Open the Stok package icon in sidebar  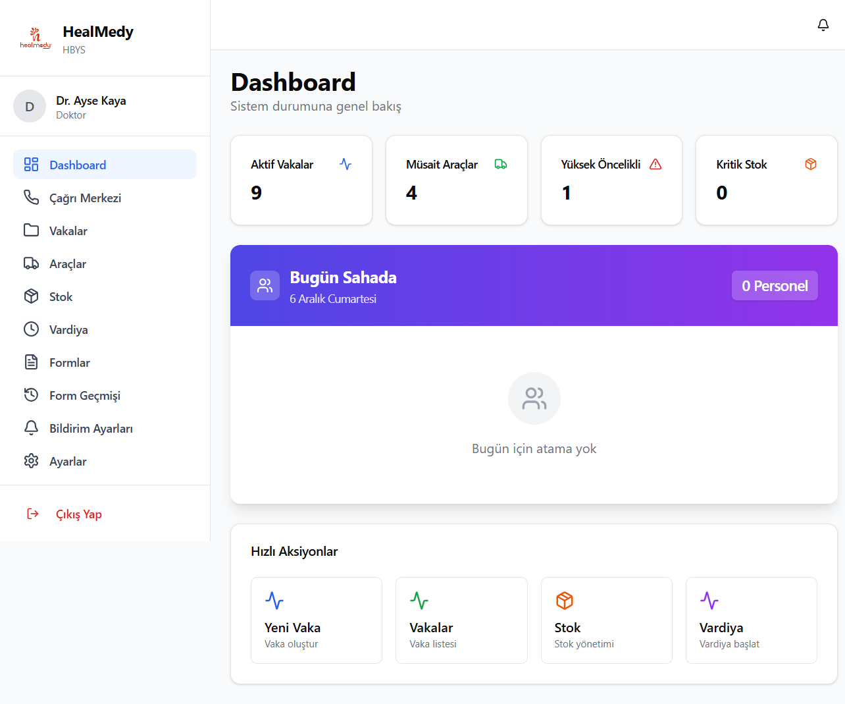(31, 296)
